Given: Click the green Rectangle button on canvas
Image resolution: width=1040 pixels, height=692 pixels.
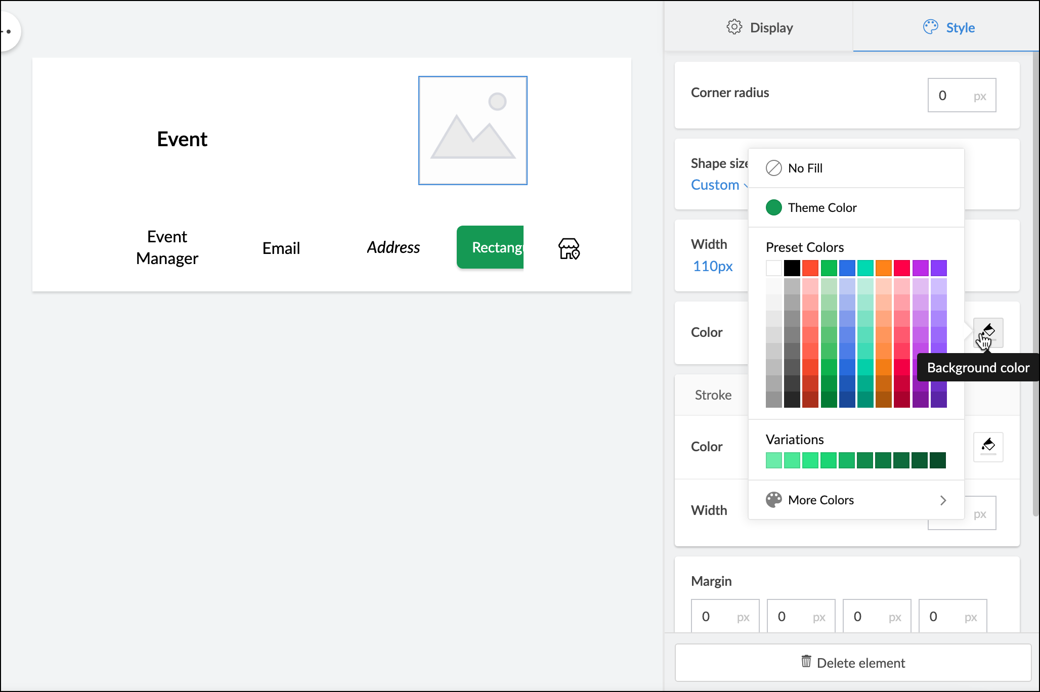Looking at the screenshot, I should click(x=490, y=247).
